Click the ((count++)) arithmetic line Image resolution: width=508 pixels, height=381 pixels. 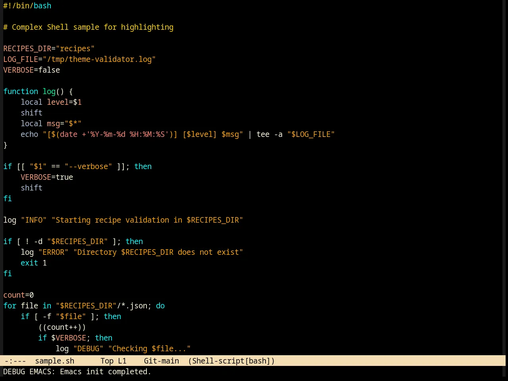62,327
